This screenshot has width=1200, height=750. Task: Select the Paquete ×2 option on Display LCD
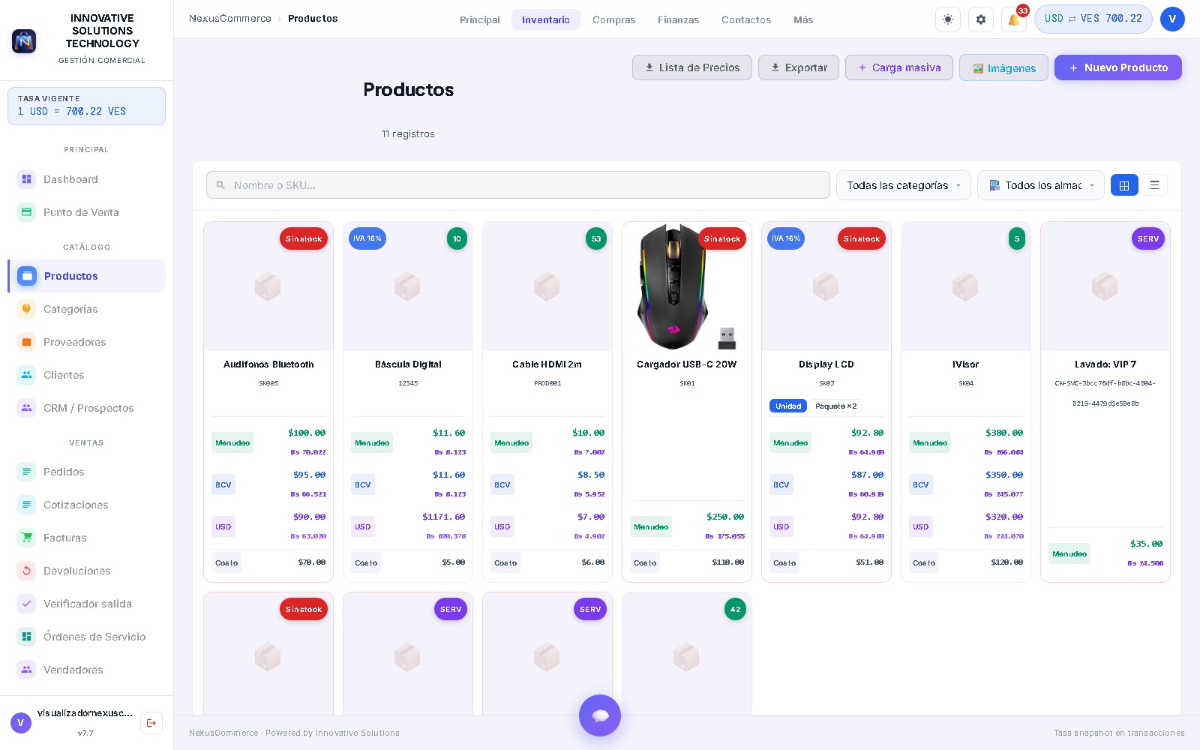pos(835,406)
